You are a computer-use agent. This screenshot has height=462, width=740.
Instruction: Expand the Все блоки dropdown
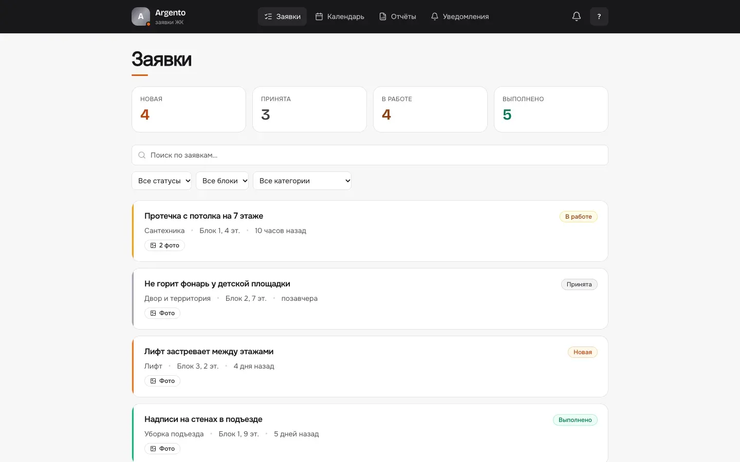pos(222,181)
